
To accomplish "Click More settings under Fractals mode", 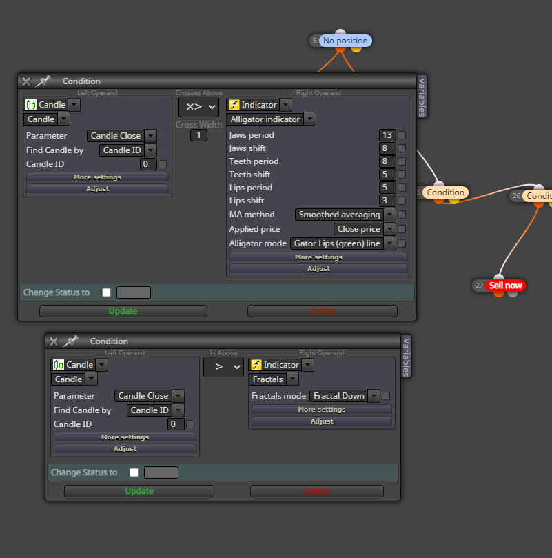I will pos(322,410).
